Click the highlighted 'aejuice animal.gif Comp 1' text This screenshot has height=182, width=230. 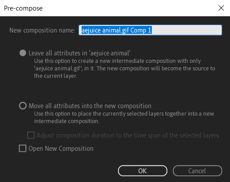(x=116, y=30)
